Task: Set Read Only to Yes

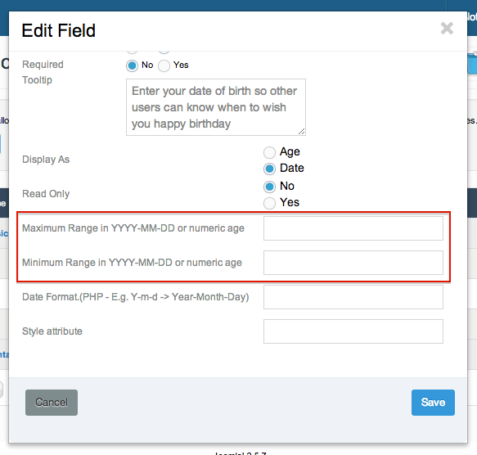Action: (x=269, y=203)
